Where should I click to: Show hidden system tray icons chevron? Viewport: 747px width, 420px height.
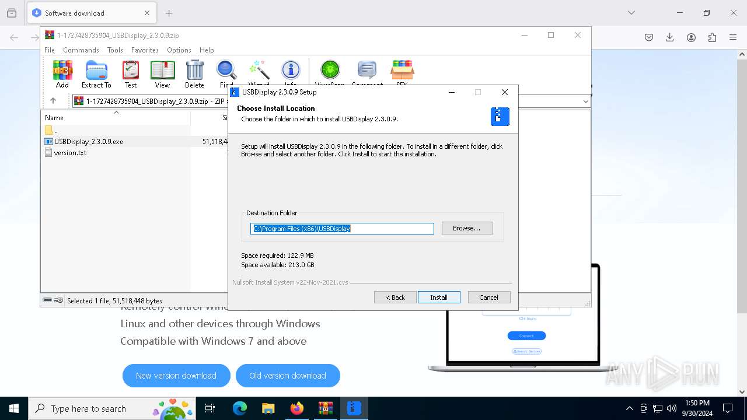tap(629, 408)
